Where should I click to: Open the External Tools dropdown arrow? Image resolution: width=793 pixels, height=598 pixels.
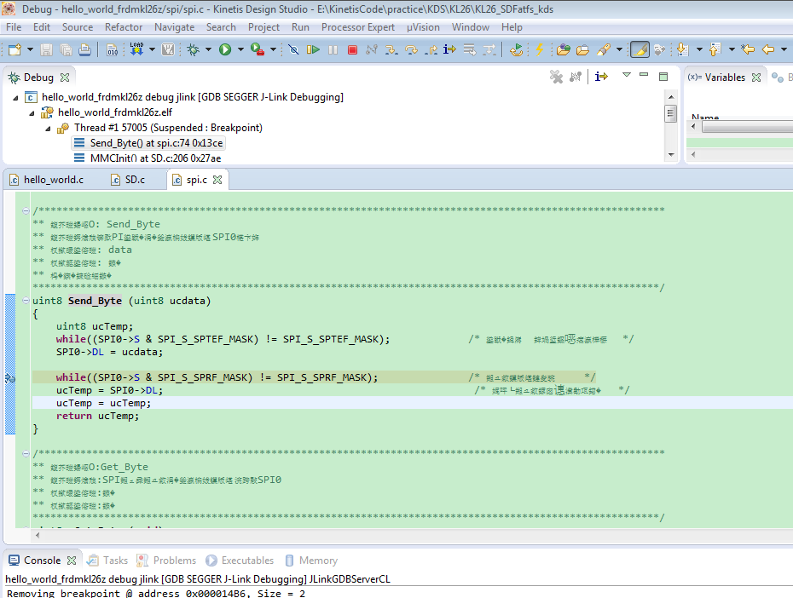point(273,49)
